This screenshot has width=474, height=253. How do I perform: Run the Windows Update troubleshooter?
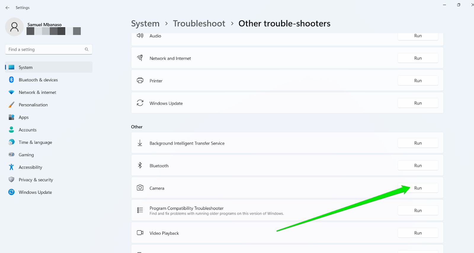click(418, 103)
